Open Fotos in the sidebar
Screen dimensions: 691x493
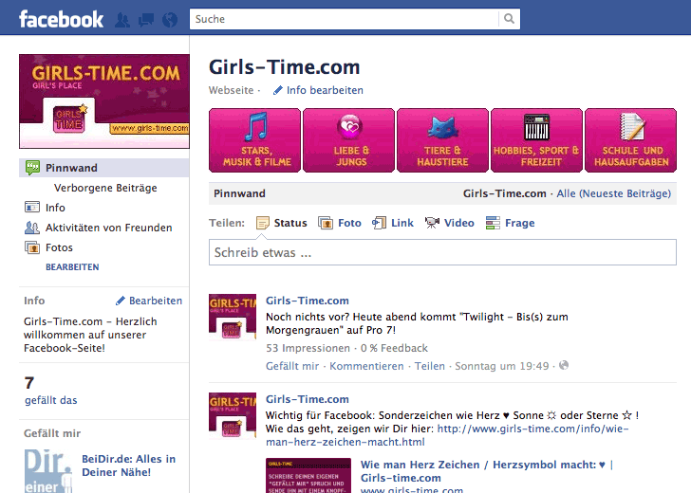coord(59,247)
